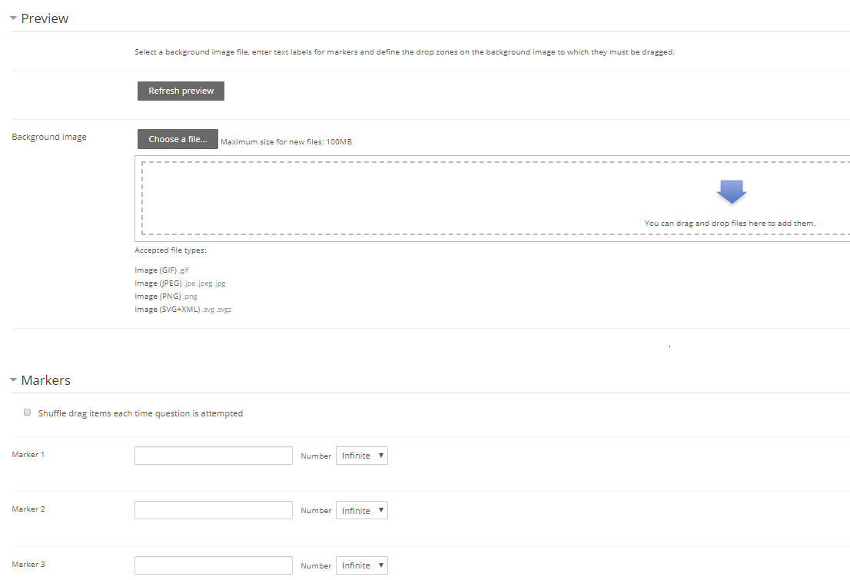The image size is (850, 580).
Task: Click the 'Image (GIF)' file type line
Action: coord(161,270)
